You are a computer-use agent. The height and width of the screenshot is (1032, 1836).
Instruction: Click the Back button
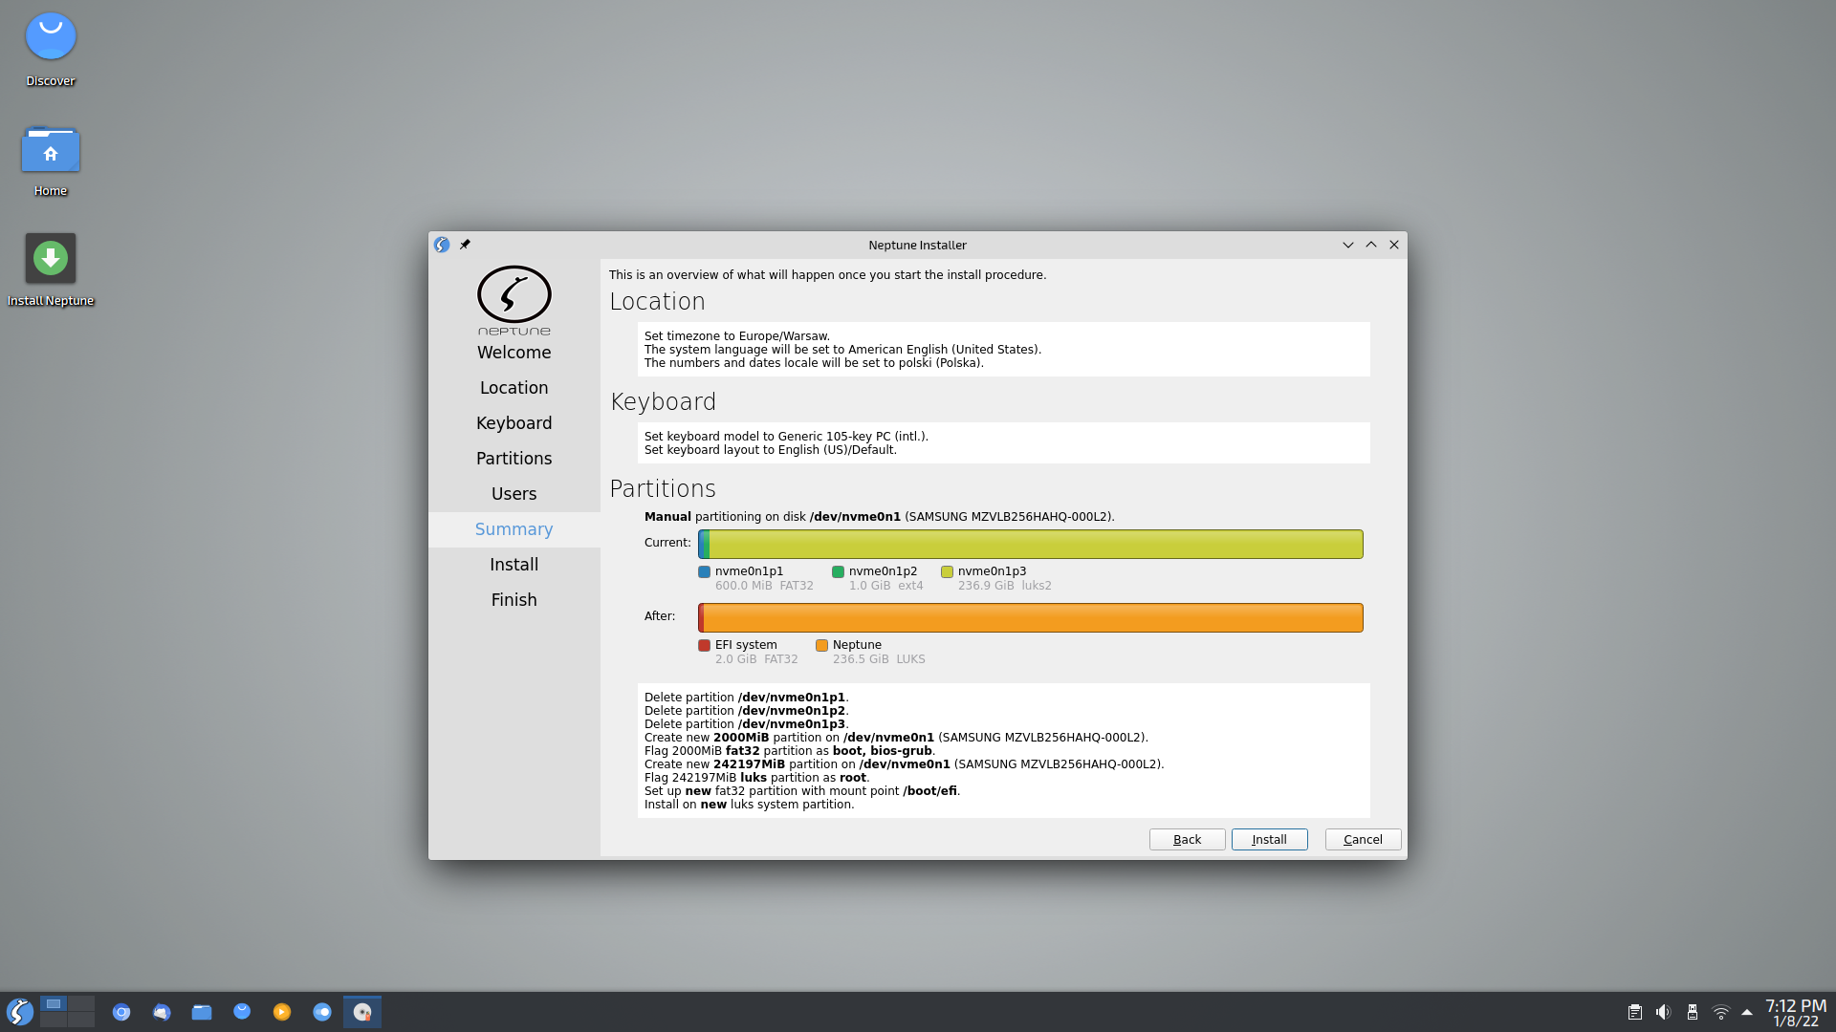point(1187,839)
